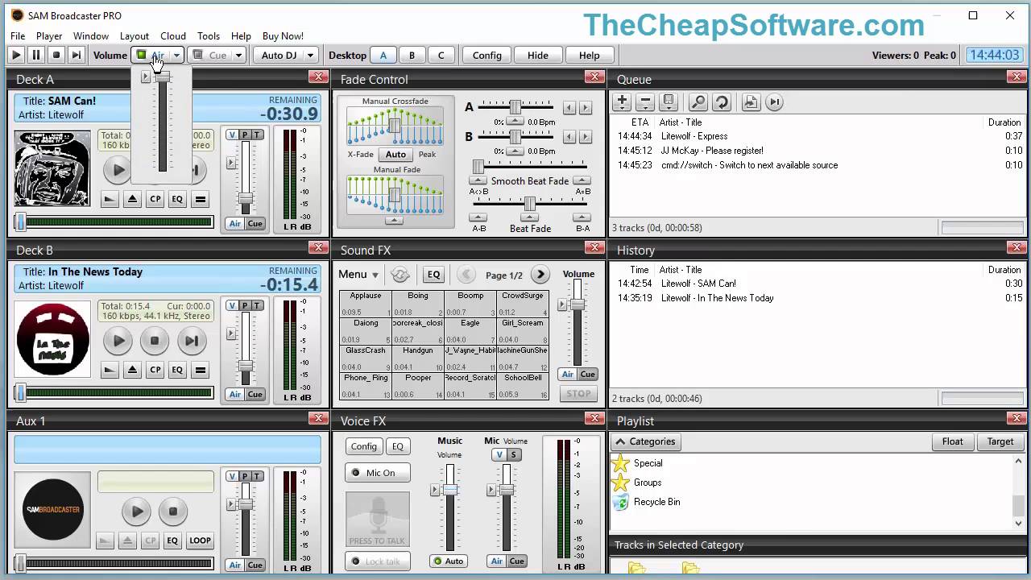Viewport: 1031px width, 580px height.
Task: Click the Deck A fade ramp icon
Action: pos(110,199)
